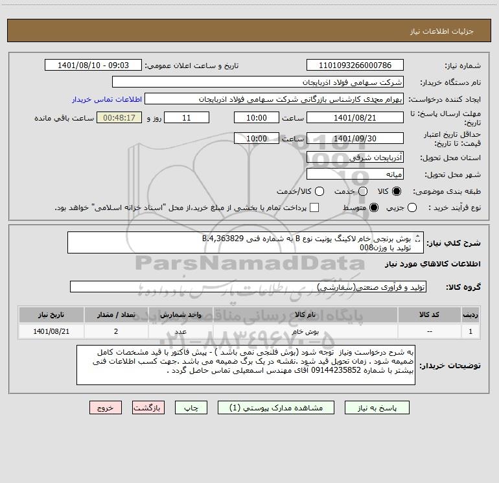Select the خدمت radio button
Screen dimensions: 499x483
[x=363, y=191]
